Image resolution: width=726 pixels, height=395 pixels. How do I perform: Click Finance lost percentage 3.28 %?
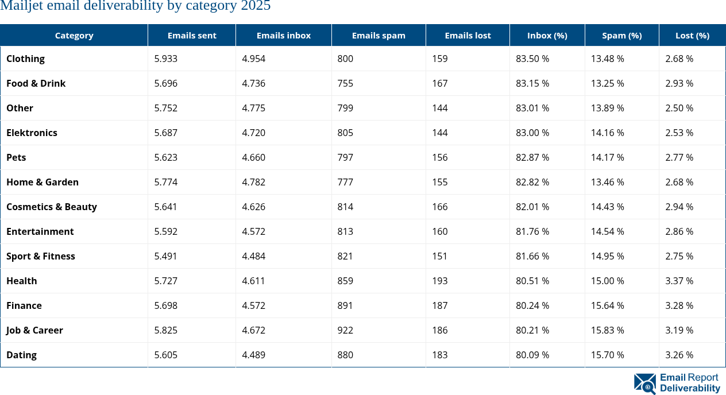679,305
